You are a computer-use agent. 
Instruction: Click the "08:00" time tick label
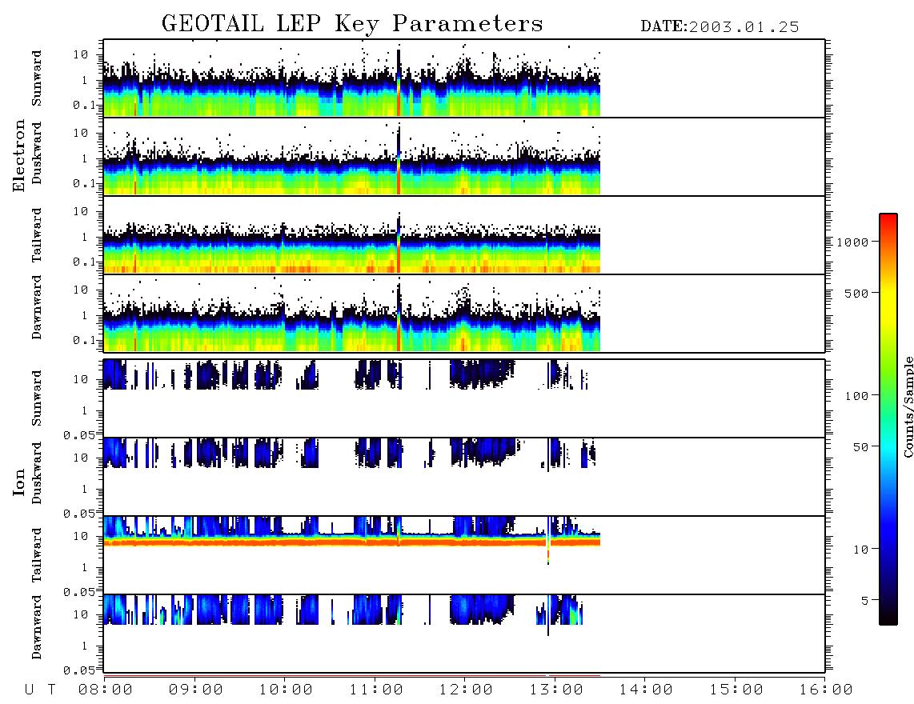coord(106,690)
